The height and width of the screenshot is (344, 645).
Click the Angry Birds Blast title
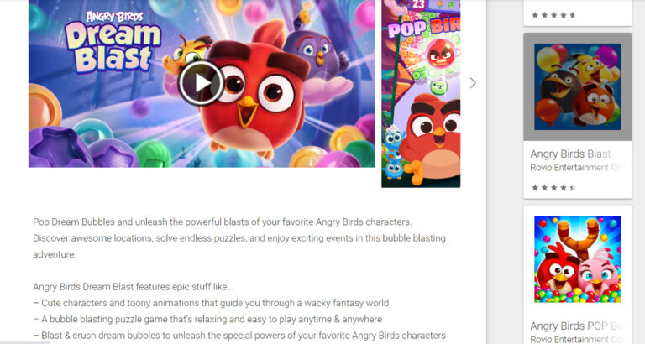coord(570,154)
